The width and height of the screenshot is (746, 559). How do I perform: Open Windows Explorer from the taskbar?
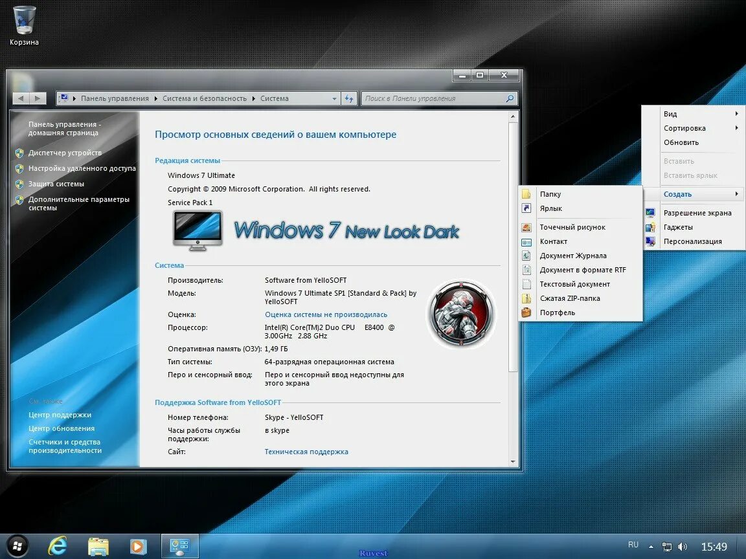[98, 547]
